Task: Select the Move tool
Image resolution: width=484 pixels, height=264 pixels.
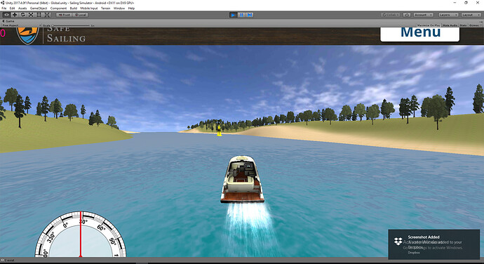Action: pyautogui.click(x=15, y=15)
